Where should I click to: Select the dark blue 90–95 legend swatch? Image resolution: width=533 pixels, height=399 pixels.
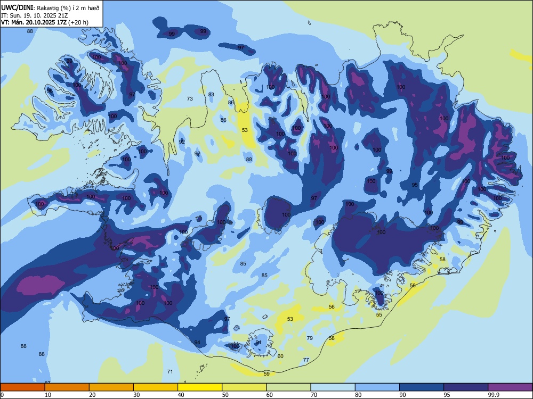point(422,387)
